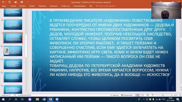
Task: Show hidden system tray icons chevron
Action: point(144,99)
